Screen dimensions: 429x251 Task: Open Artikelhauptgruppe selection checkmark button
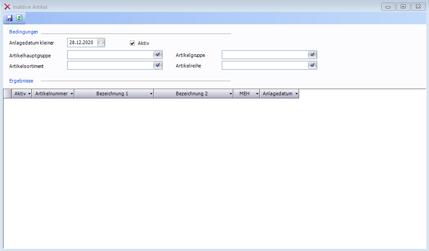[x=158, y=55]
